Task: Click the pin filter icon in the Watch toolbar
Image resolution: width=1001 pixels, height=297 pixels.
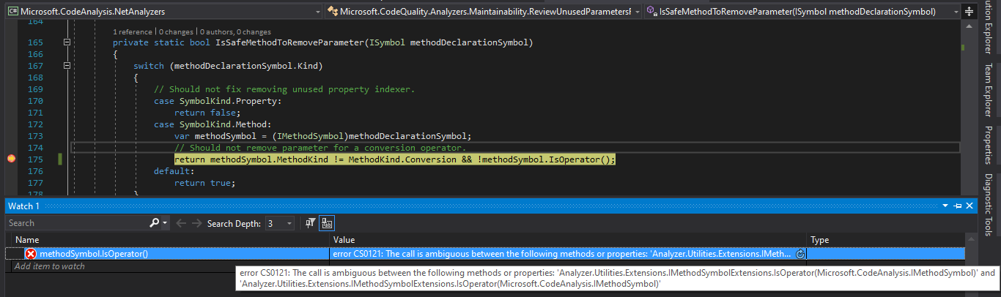Action: click(x=310, y=223)
